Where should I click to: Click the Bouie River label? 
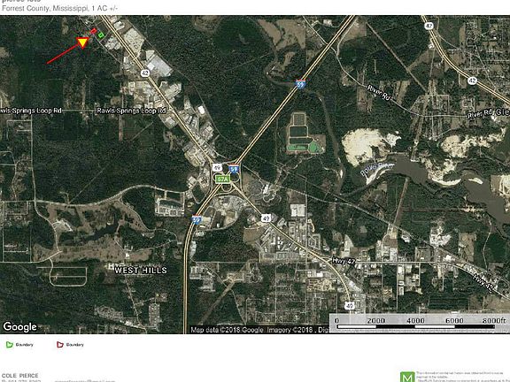pyautogui.click(x=377, y=170)
